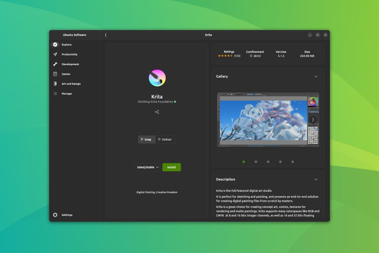Select the Explore sidebar icon
Image resolution: width=379 pixels, height=253 pixels.
pos(55,44)
